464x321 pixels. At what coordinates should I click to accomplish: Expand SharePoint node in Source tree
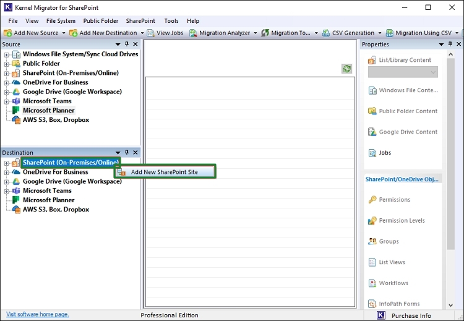click(7, 74)
